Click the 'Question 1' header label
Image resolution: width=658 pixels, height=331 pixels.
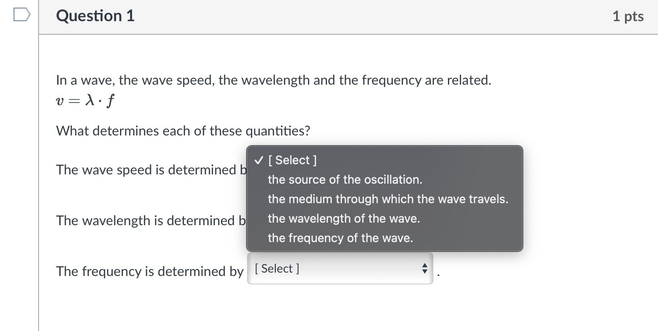click(95, 15)
